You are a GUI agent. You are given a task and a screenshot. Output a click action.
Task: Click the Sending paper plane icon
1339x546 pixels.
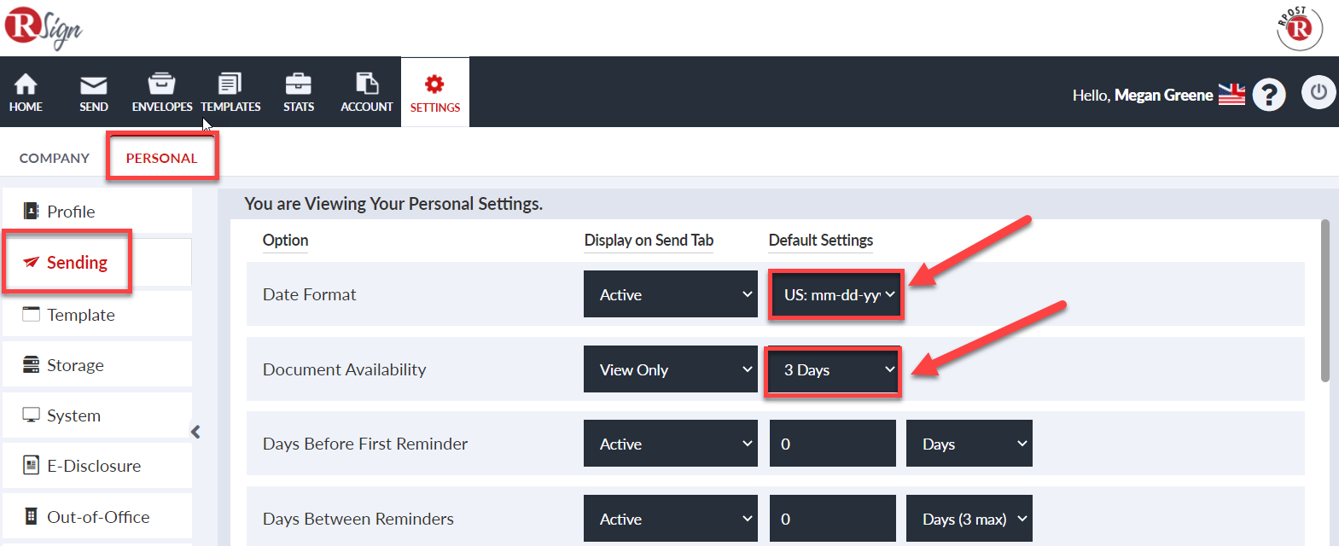(32, 262)
